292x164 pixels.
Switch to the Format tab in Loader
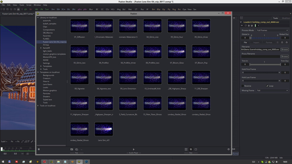pyautogui.click(x=269, y=43)
